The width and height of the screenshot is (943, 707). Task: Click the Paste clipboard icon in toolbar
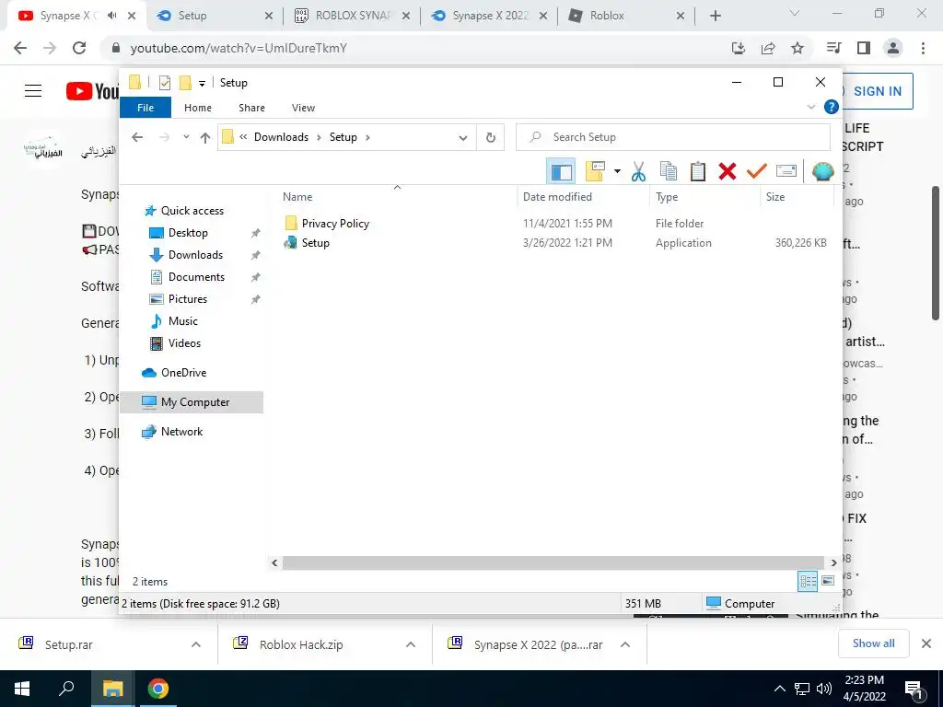coord(698,172)
